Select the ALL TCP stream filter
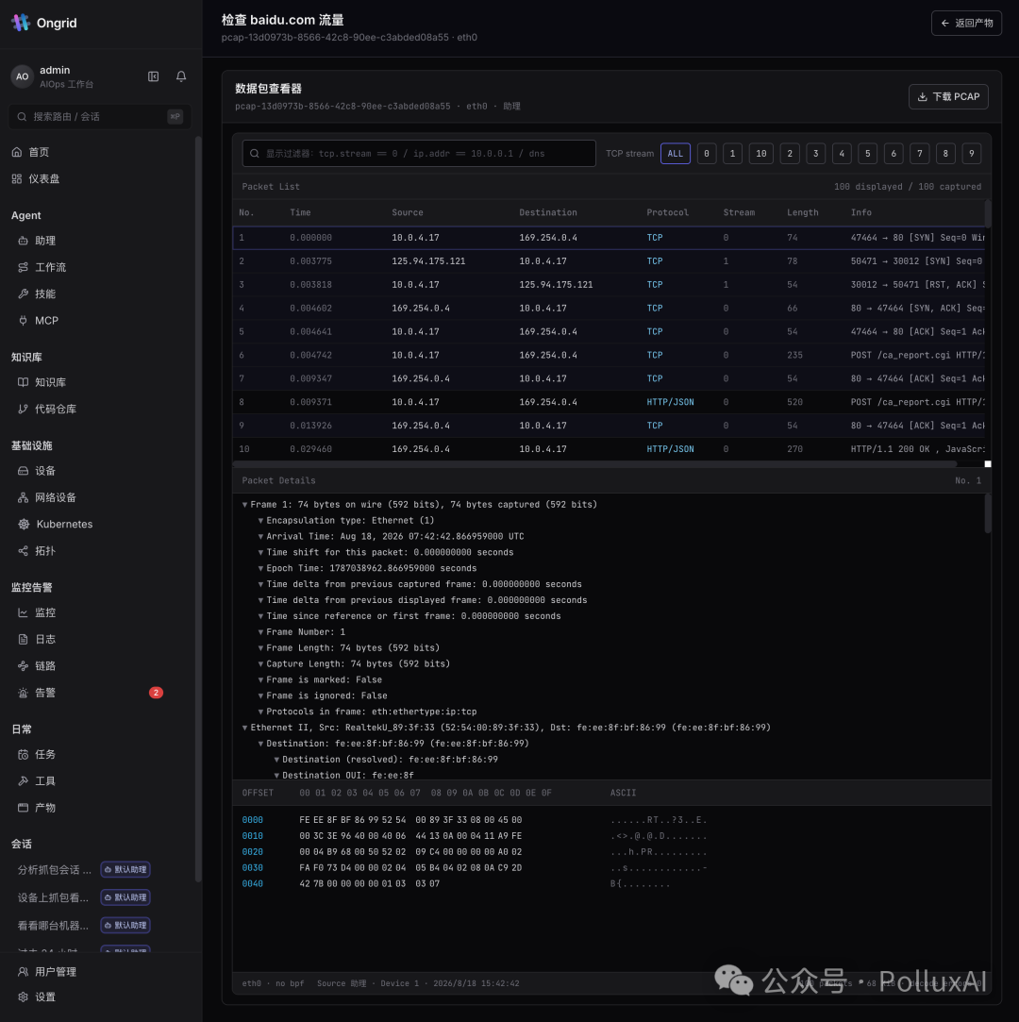The height and width of the screenshot is (1022, 1019). click(x=675, y=154)
